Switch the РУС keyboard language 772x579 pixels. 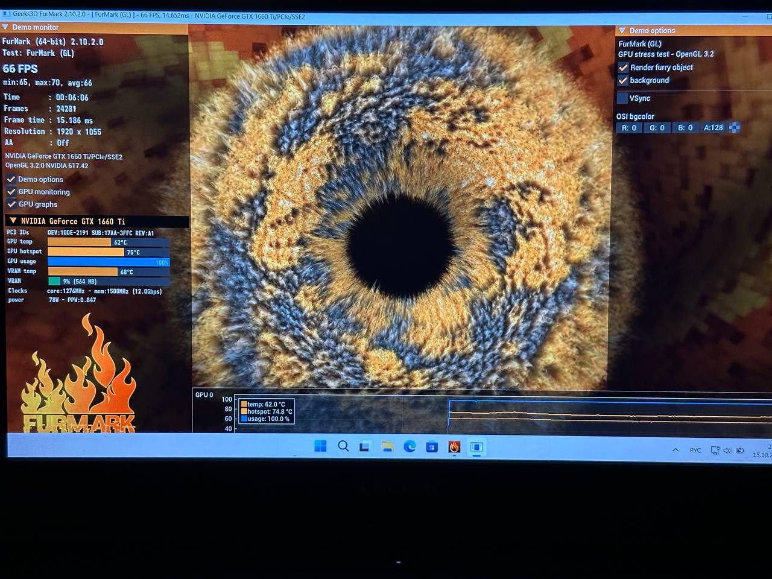695,451
